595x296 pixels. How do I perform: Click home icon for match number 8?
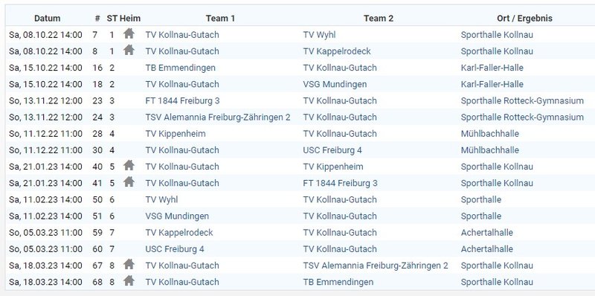tap(129, 50)
